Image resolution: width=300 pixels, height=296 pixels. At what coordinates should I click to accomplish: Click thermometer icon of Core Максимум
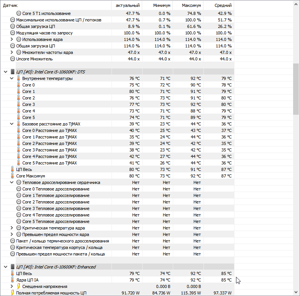pos(12,176)
